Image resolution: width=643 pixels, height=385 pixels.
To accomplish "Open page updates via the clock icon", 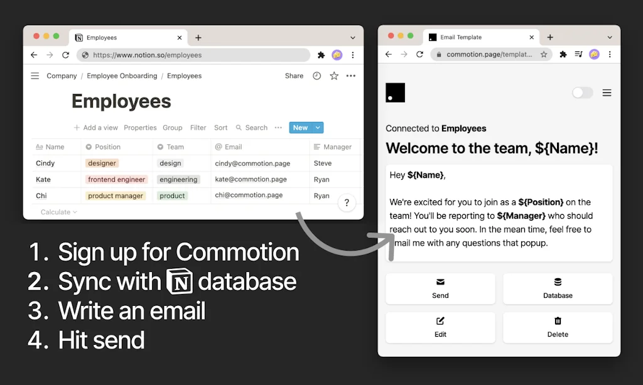I will [x=316, y=75].
